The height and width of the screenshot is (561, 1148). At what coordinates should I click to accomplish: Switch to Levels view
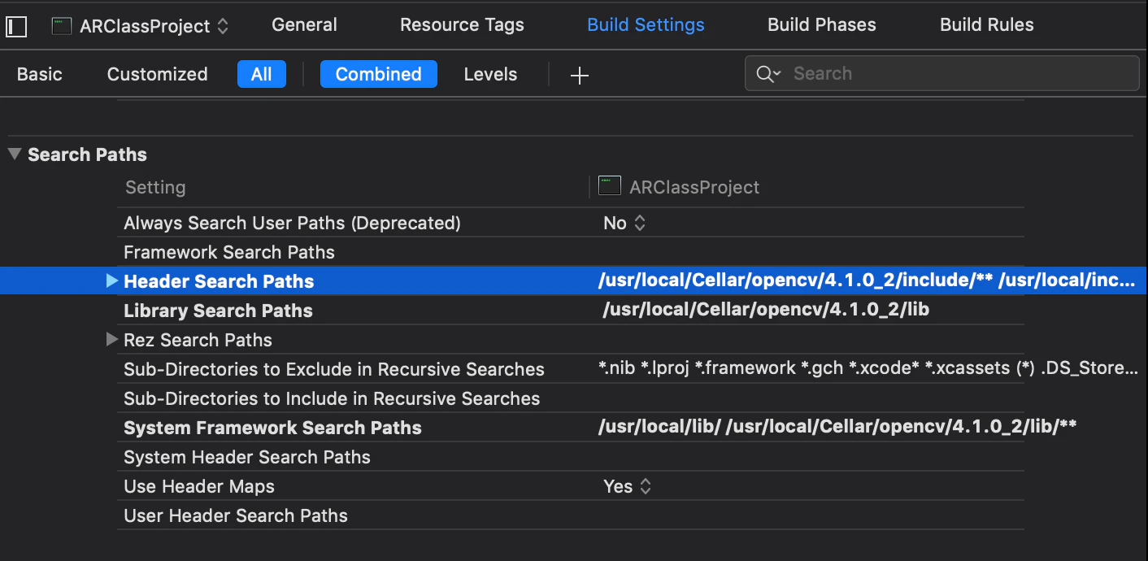pyautogui.click(x=490, y=75)
